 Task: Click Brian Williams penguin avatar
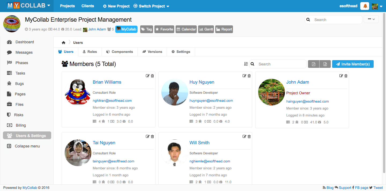(x=78, y=92)
